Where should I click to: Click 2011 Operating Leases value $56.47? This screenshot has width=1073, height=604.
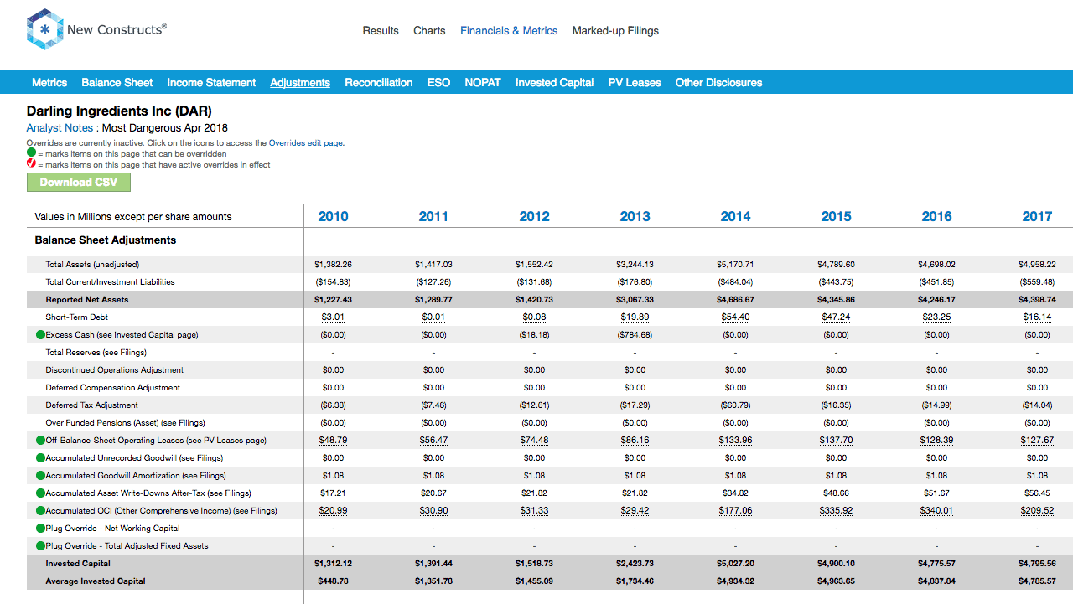(433, 441)
